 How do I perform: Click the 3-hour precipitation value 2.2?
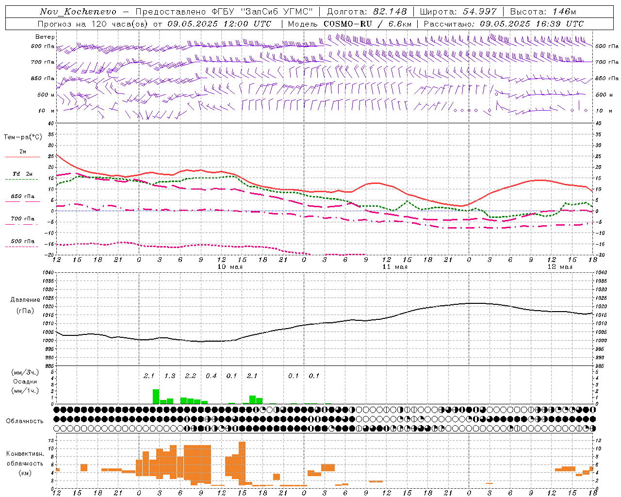[x=191, y=376]
